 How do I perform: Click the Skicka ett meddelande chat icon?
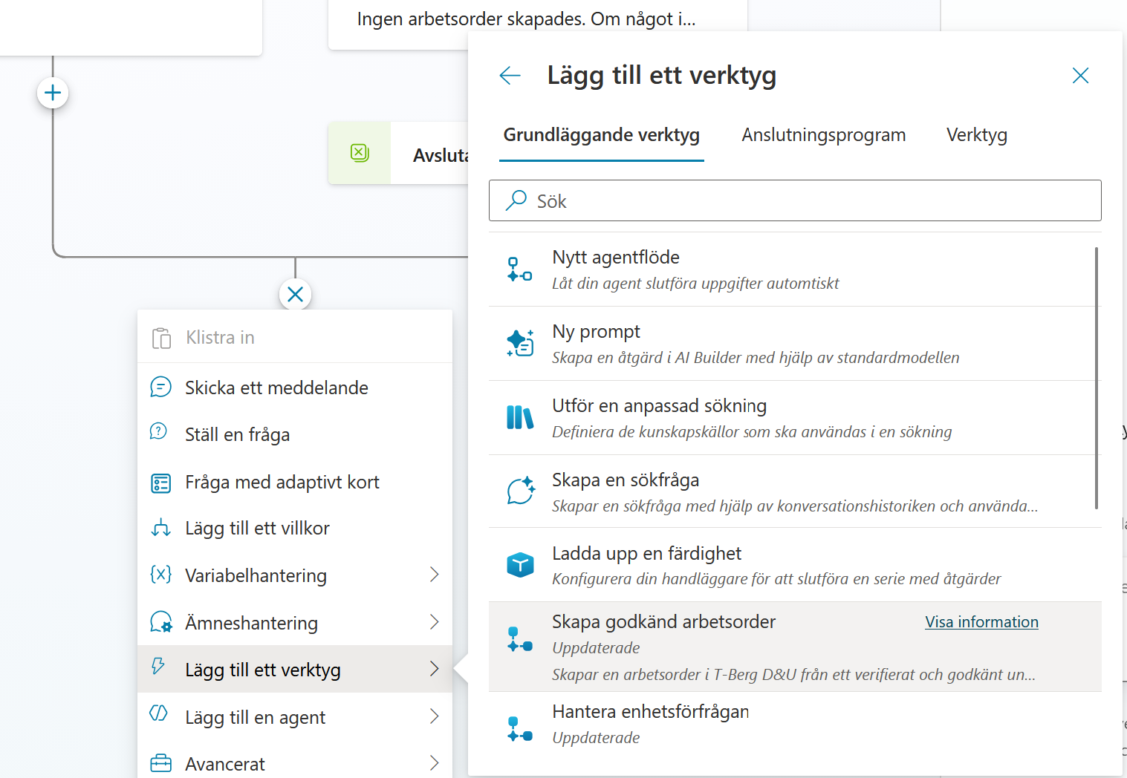160,387
